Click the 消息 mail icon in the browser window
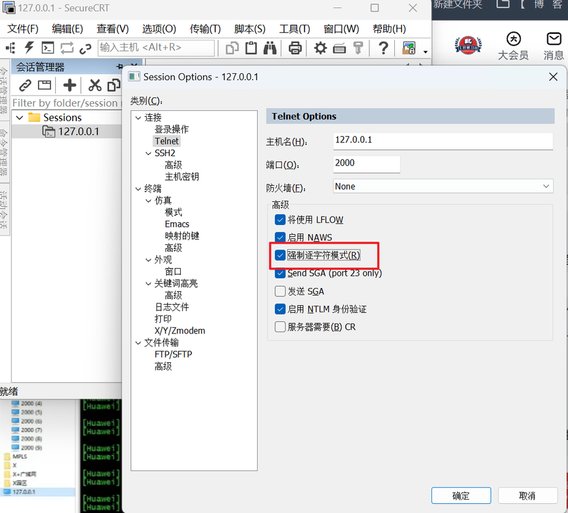 pyautogui.click(x=554, y=38)
